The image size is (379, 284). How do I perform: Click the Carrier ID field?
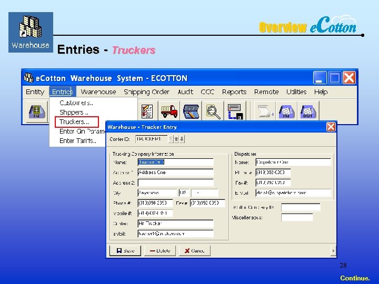(151, 139)
